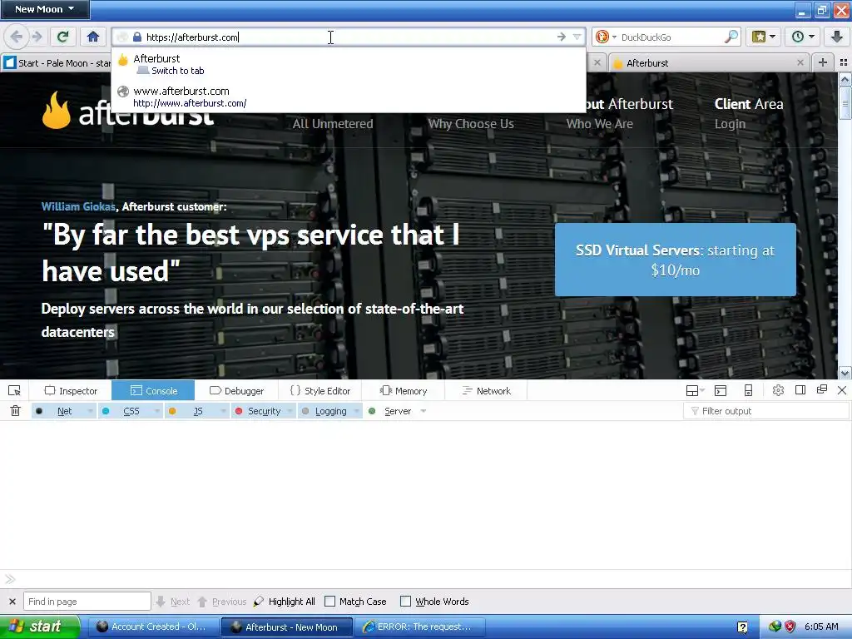Open the developer tools settings gear

point(778,390)
